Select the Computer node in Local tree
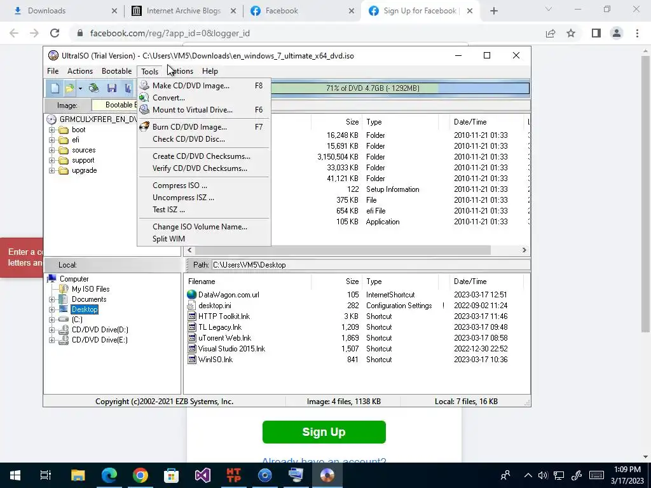This screenshot has width=651, height=488. pyautogui.click(x=74, y=279)
